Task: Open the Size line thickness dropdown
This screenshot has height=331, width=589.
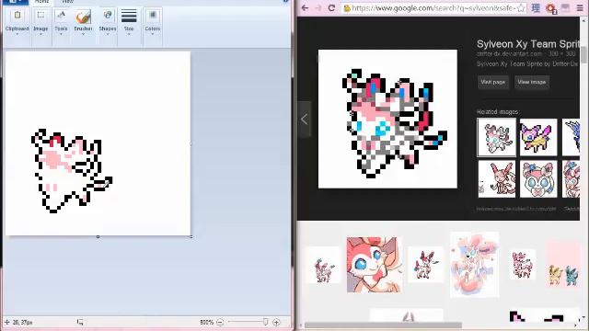Action: [129, 22]
